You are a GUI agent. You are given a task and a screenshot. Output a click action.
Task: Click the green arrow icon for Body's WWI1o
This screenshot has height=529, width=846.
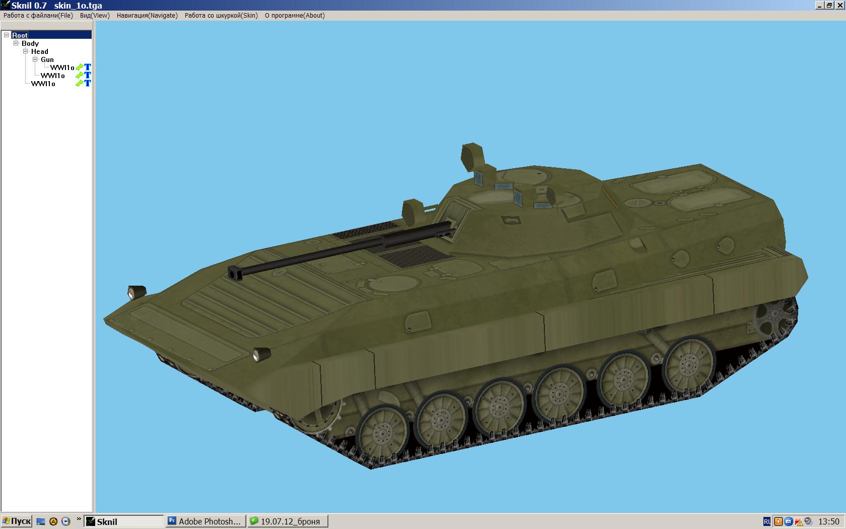[80, 84]
